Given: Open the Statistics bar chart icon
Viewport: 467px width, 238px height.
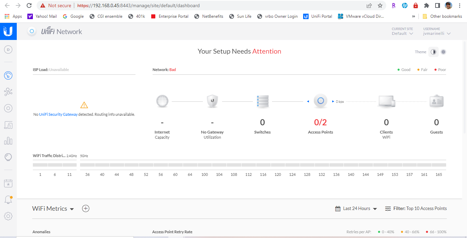Looking at the screenshot, I should 8,141.
